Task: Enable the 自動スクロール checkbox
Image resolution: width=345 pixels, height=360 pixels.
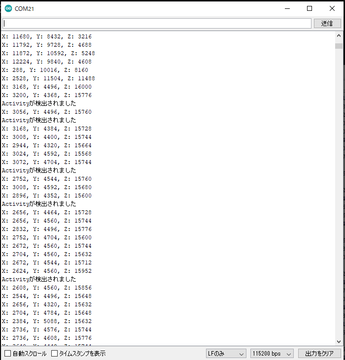Action: [7, 353]
